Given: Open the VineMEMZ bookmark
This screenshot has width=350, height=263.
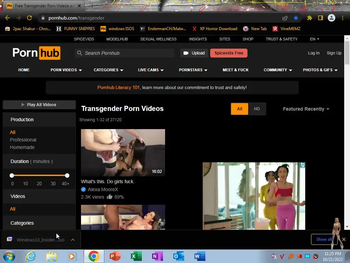Looking at the screenshot, I should (286, 29).
